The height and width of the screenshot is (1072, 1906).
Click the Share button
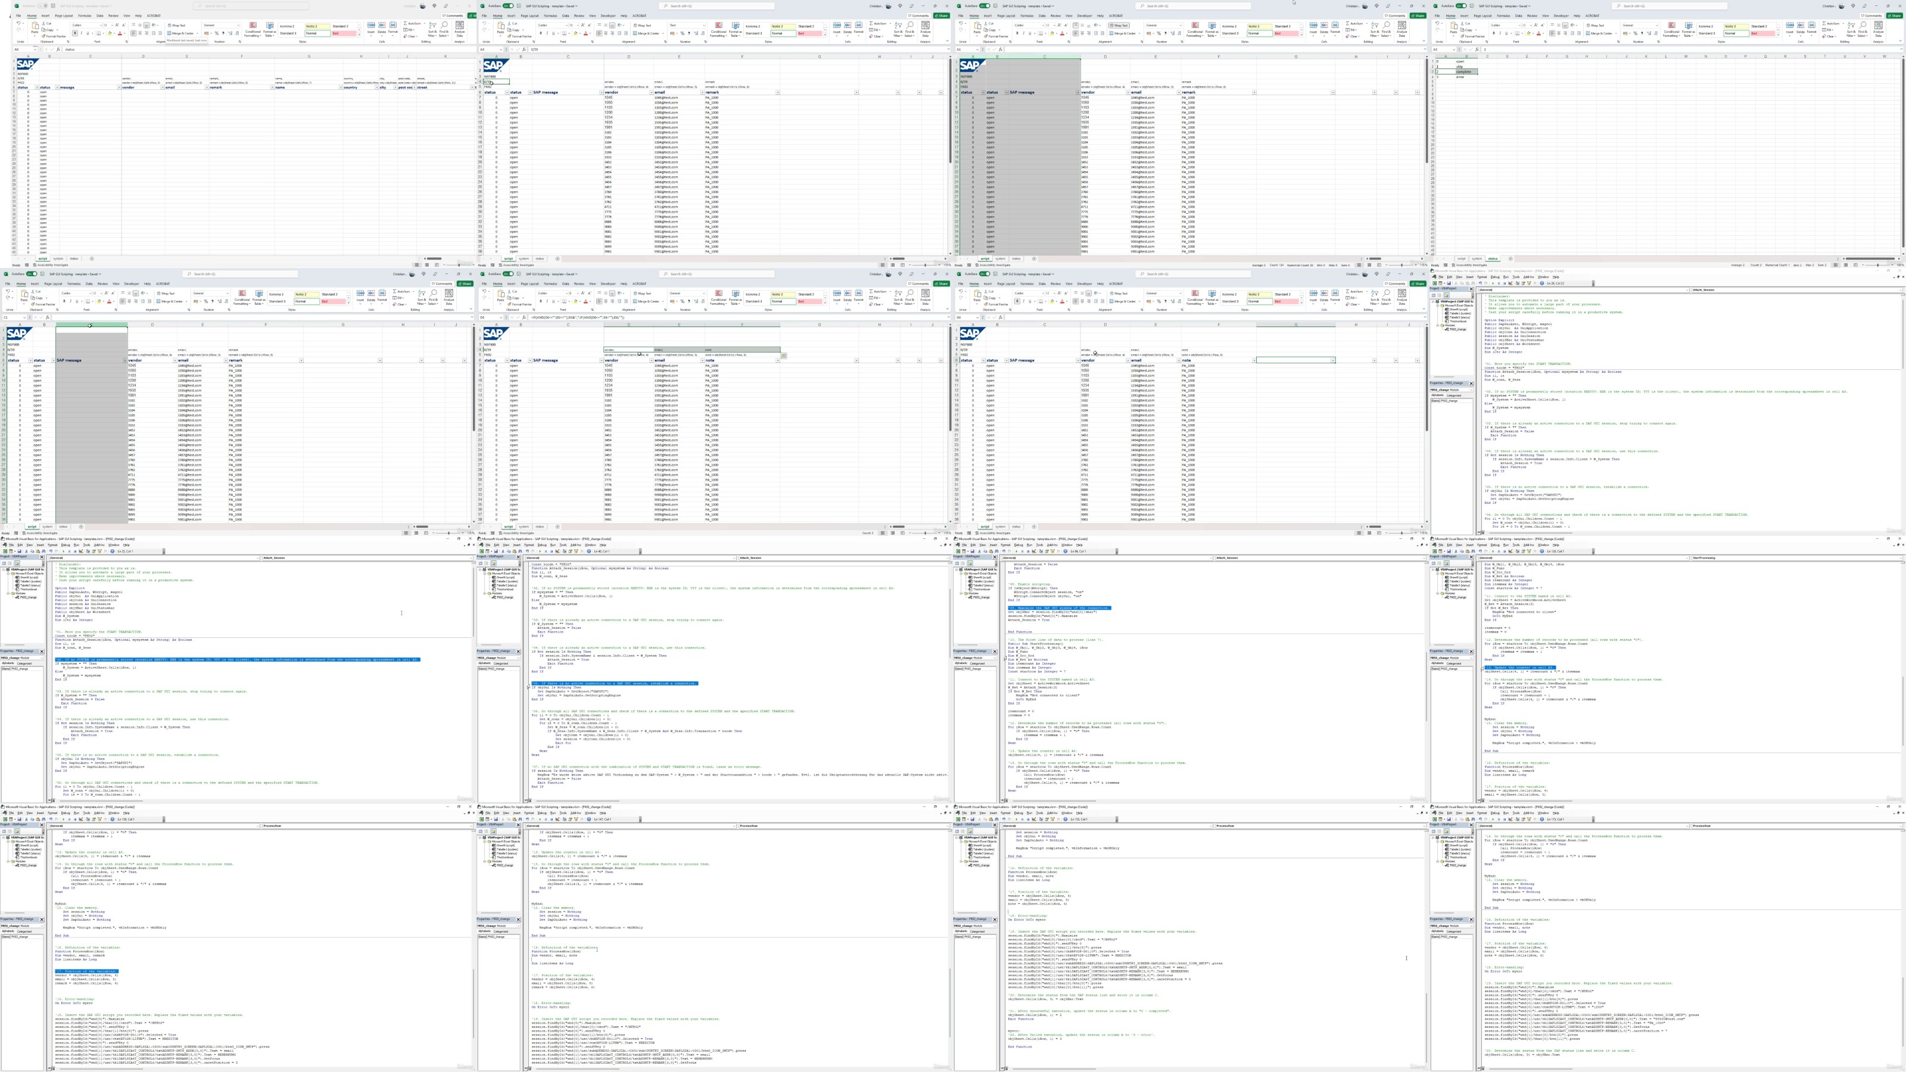tap(943, 15)
